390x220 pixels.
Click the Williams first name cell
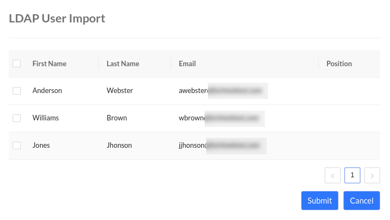tap(46, 118)
